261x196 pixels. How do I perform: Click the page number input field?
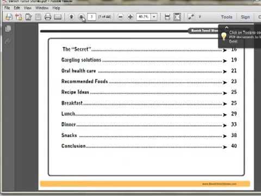pyautogui.click(x=92, y=17)
